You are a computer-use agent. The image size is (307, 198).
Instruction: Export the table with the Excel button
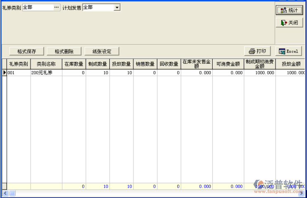pyautogui.click(x=288, y=51)
